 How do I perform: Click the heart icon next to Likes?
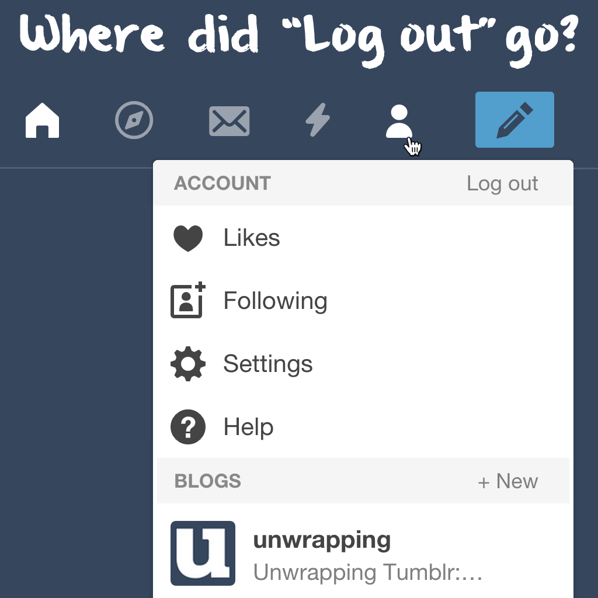(x=188, y=237)
